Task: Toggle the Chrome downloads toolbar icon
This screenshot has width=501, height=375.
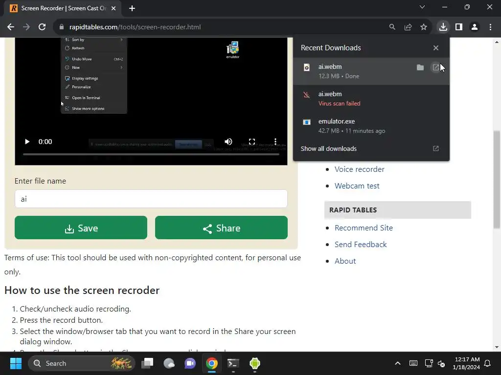Action: click(x=443, y=27)
